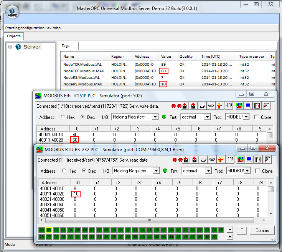The width and height of the screenshot is (282, 252).
Task: Toggle station 50 in the RTU station grid
Action: tap(214, 237)
